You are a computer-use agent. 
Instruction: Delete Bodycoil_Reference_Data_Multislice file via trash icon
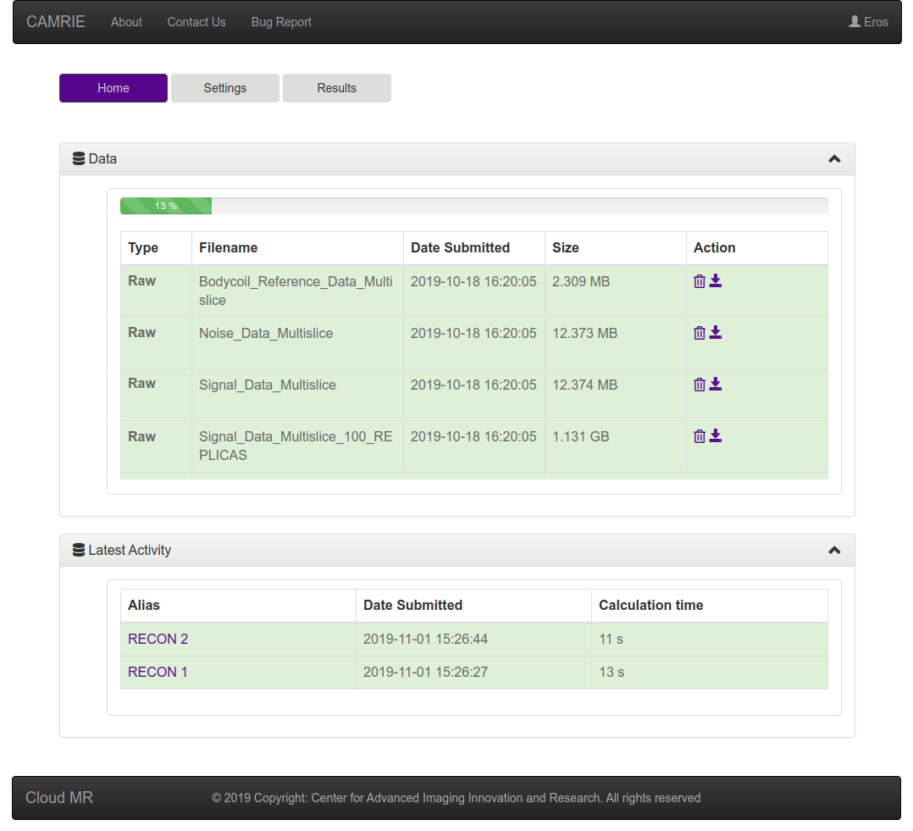(x=700, y=281)
